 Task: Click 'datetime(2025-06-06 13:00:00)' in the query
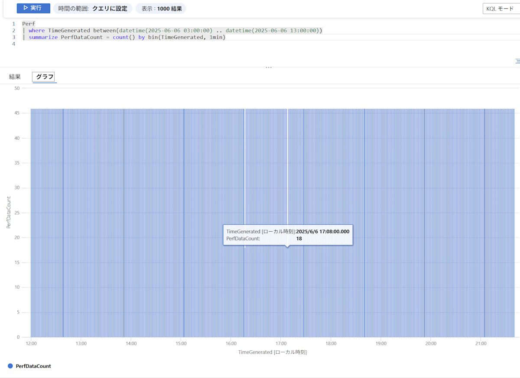tap(273, 30)
